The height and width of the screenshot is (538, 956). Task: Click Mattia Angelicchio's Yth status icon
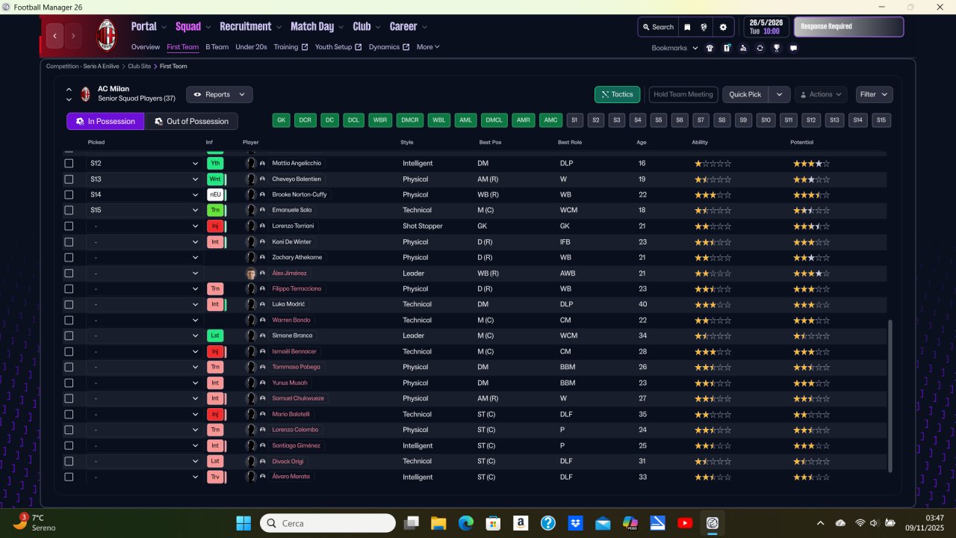(216, 163)
